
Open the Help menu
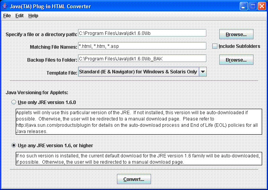(x=33, y=16)
